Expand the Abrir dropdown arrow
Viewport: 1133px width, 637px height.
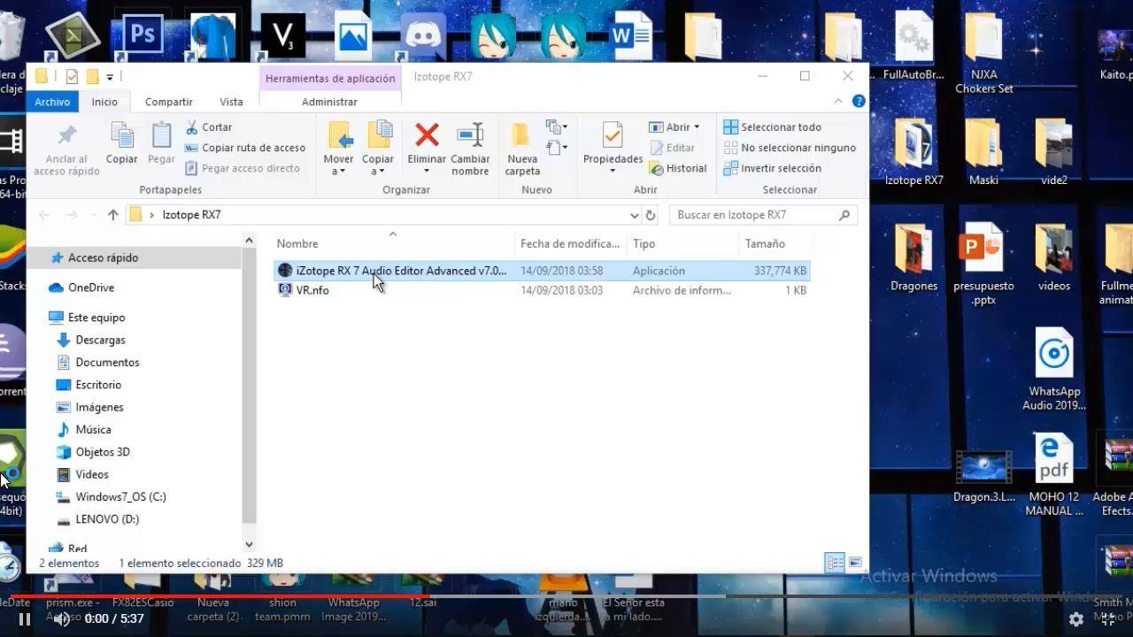(x=697, y=127)
